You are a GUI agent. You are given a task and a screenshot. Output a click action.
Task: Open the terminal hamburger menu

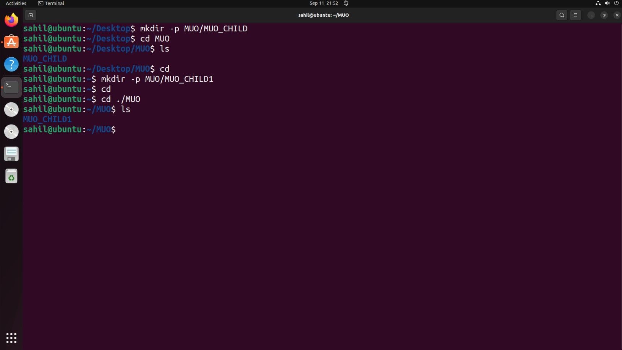[575, 15]
